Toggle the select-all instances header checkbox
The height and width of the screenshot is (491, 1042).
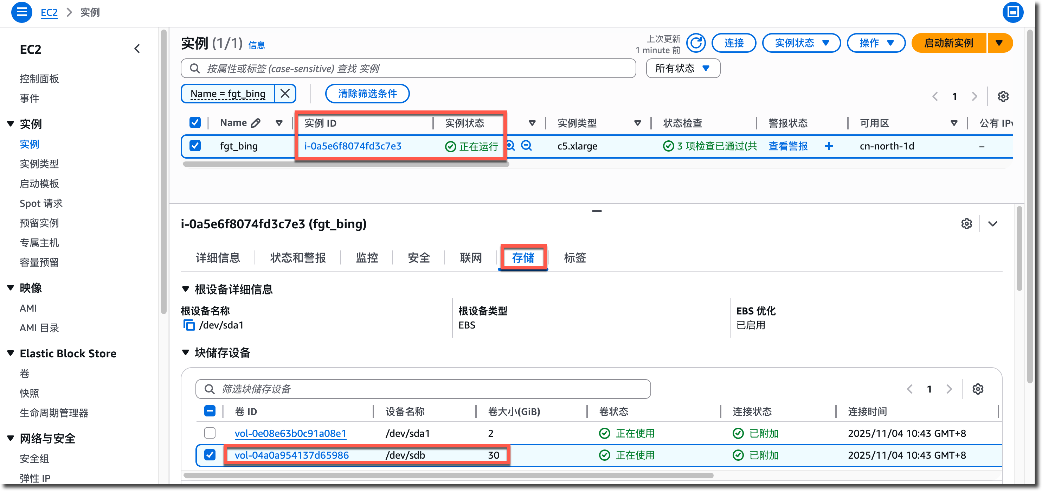(x=195, y=123)
